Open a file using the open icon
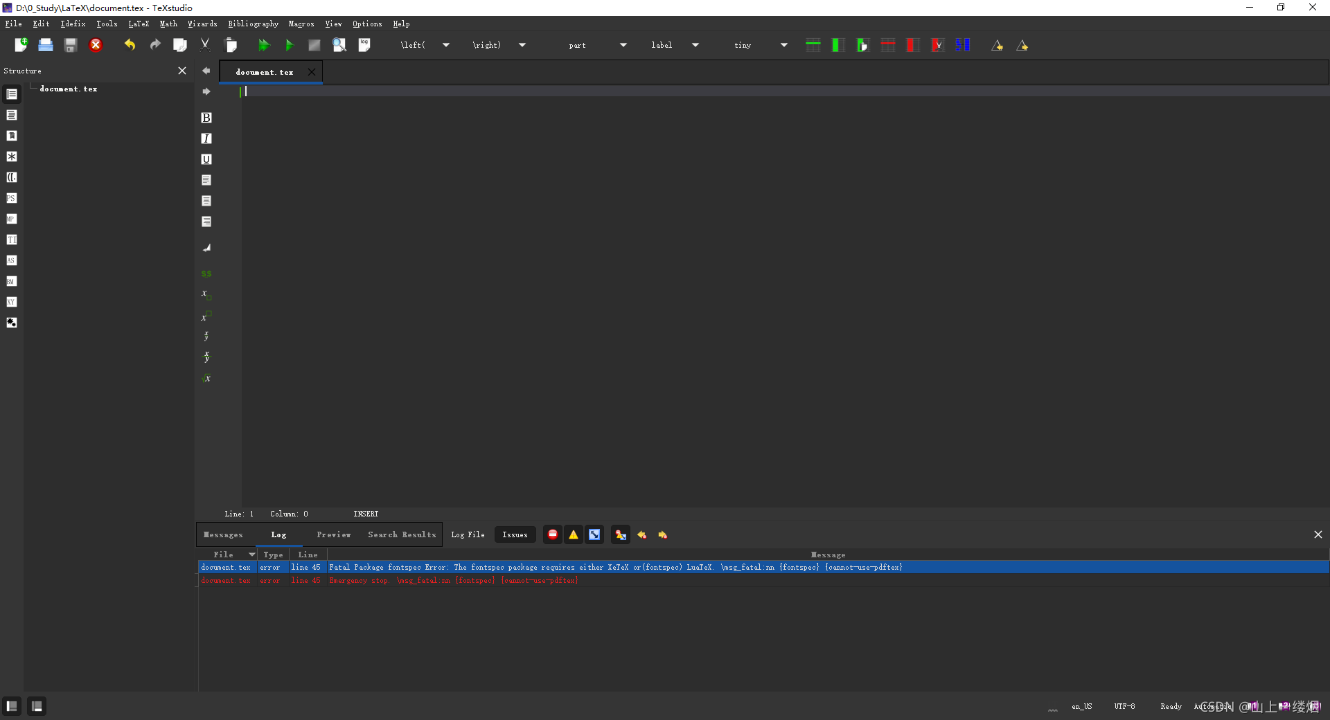 tap(46, 45)
